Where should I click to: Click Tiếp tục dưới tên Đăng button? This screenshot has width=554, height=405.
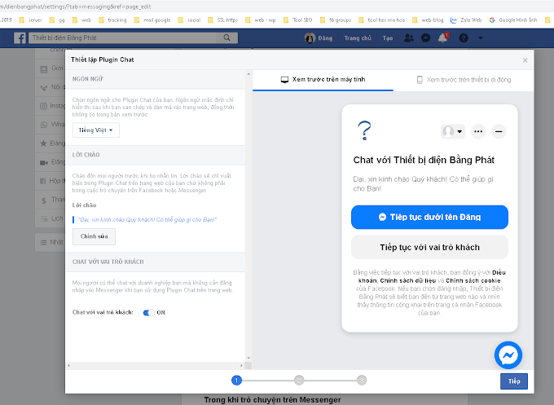(x=429, y=217)
